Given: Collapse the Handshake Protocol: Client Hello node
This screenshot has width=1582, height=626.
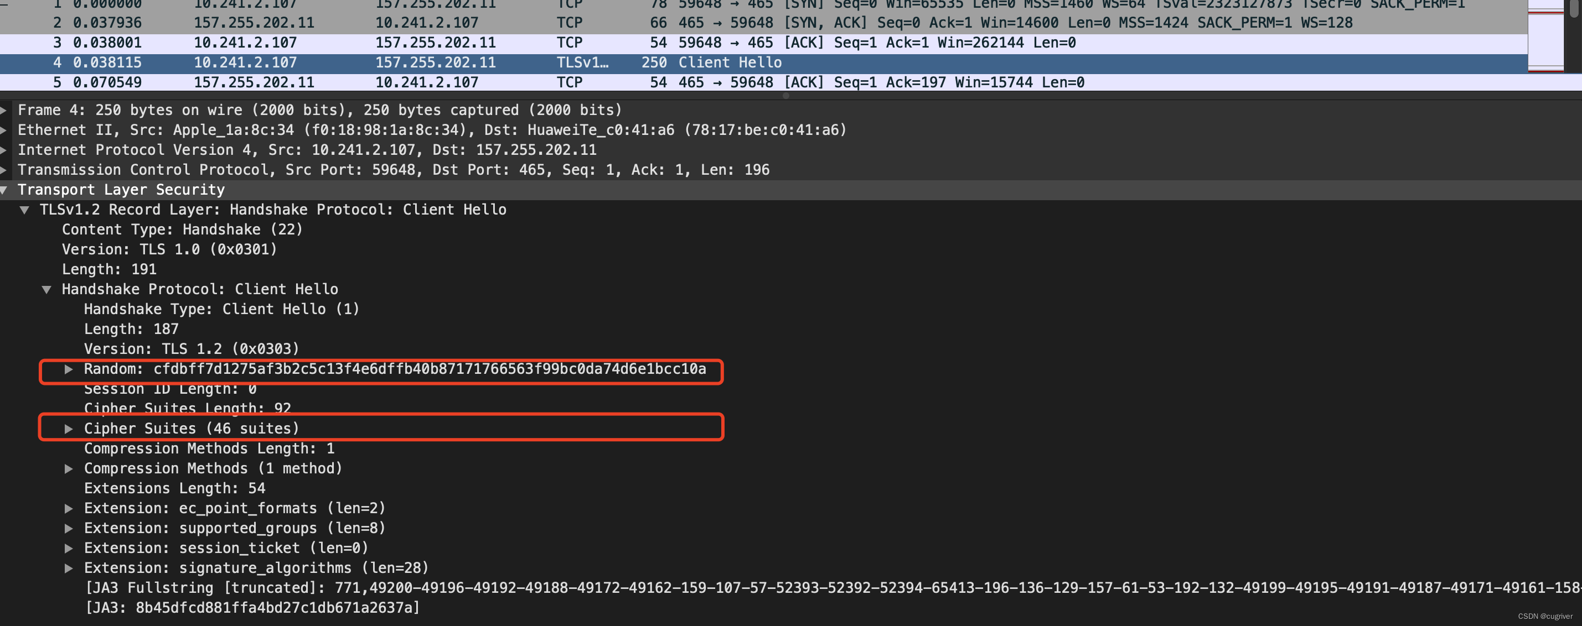Looking at the screenshot, I should [46, 290].
